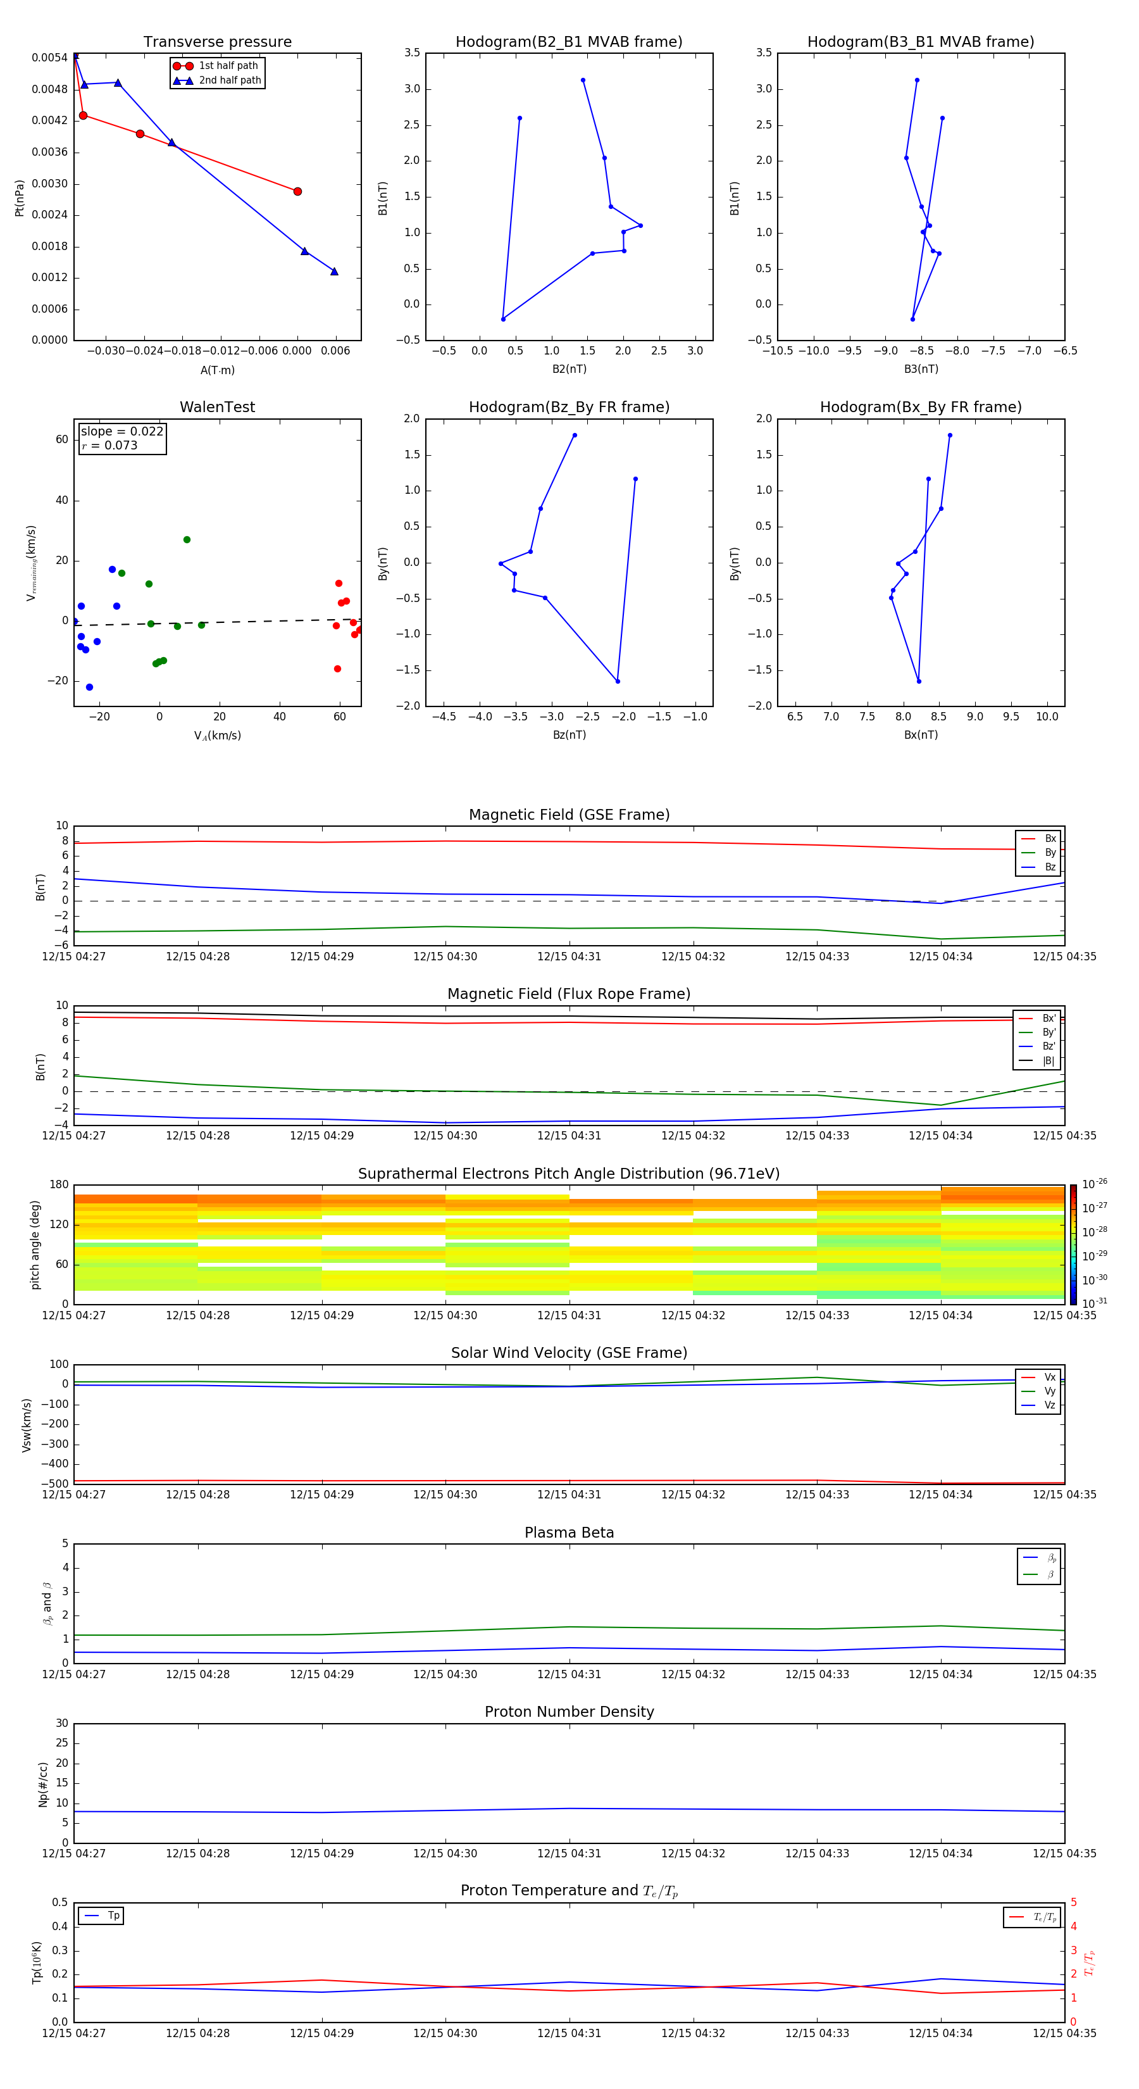Click 'Pt(nPa)' y-axis label
The height and width of the screenshot is (2089, 1139).
tap(20, 198)
